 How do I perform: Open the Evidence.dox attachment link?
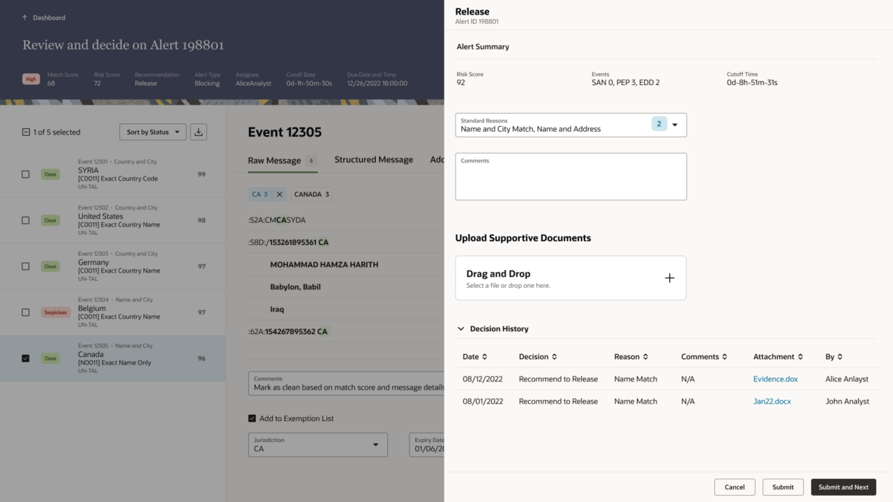[776, 379]
